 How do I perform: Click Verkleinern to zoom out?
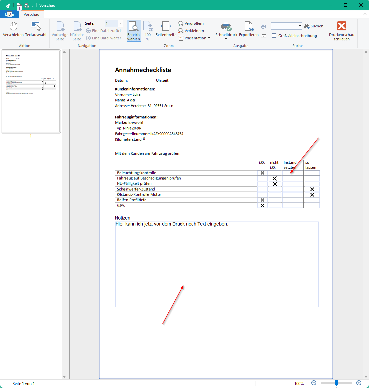(191, 31)
